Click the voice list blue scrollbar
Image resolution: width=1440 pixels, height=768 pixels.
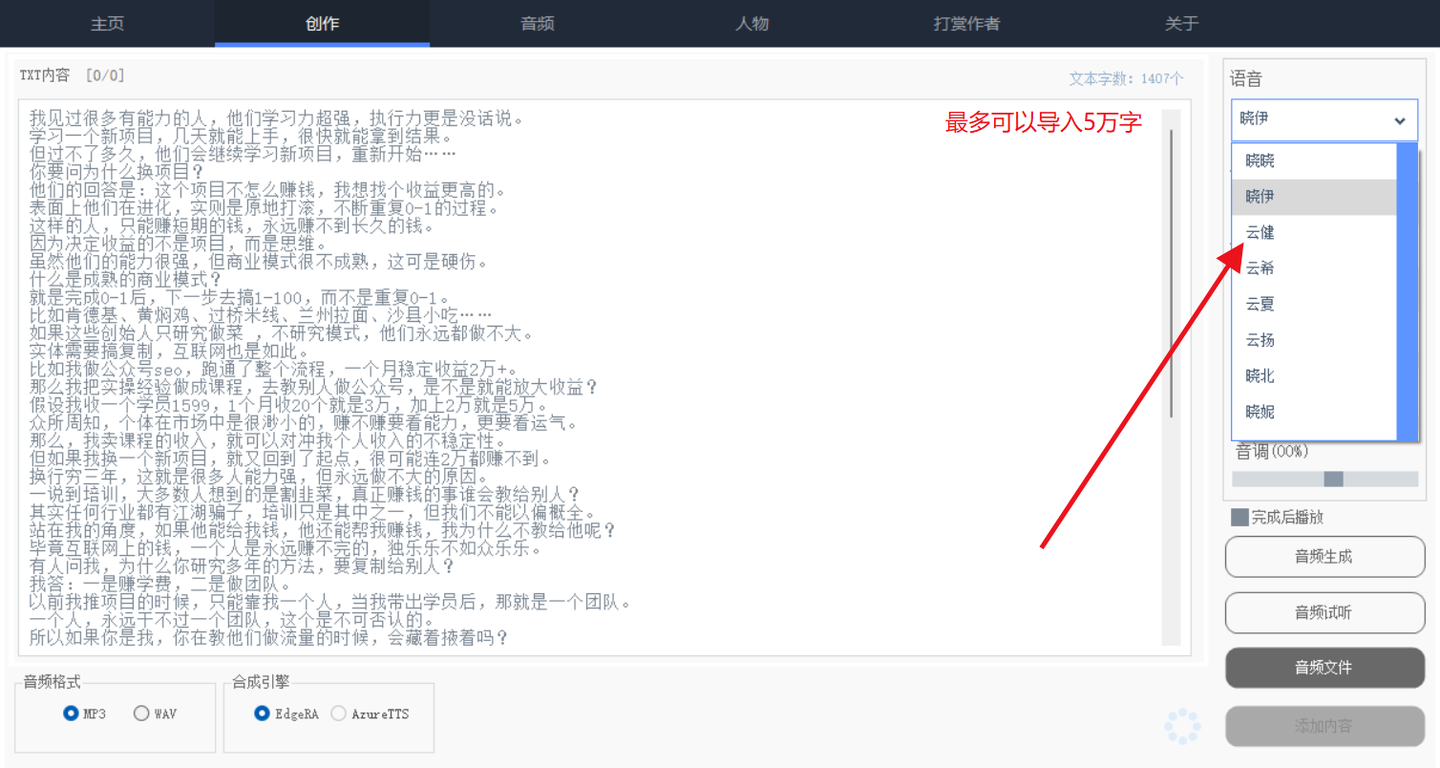click(x=1408, y=291)
